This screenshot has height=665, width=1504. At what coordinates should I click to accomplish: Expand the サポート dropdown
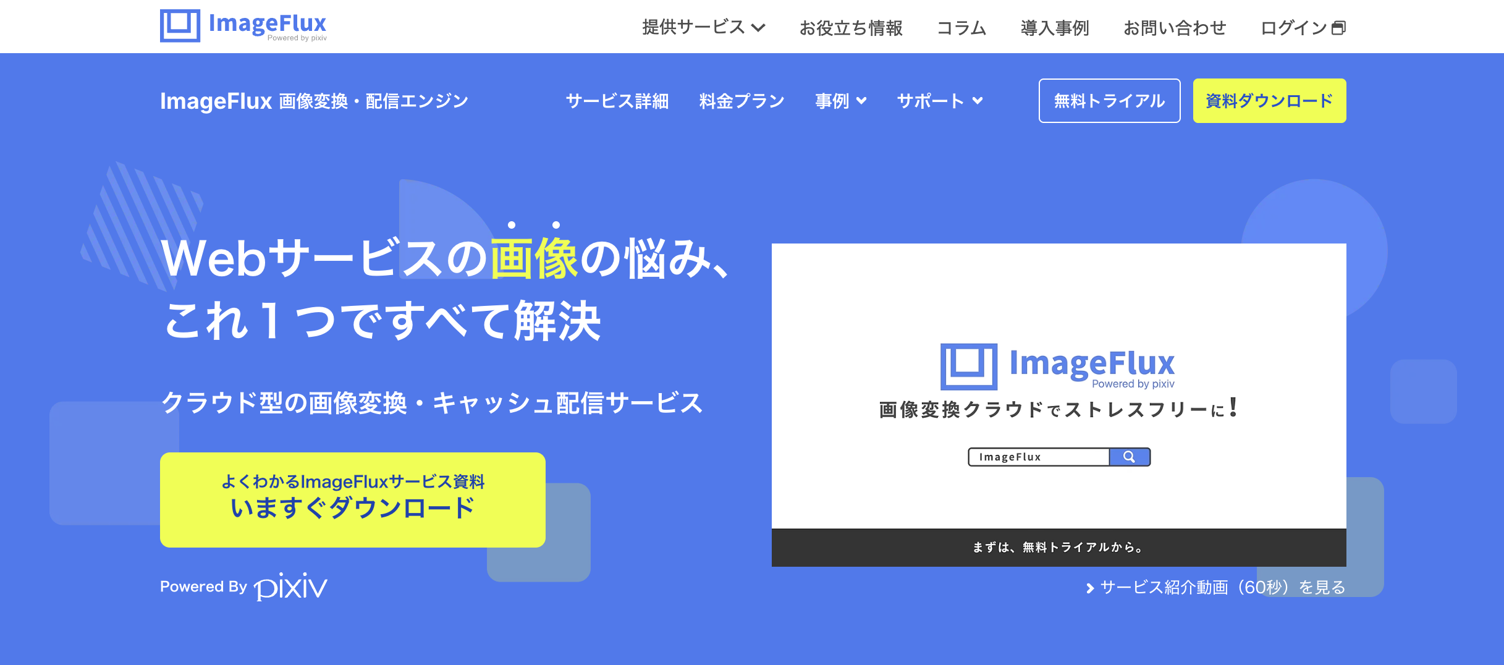pyautogui.click(x=940, y=101)
